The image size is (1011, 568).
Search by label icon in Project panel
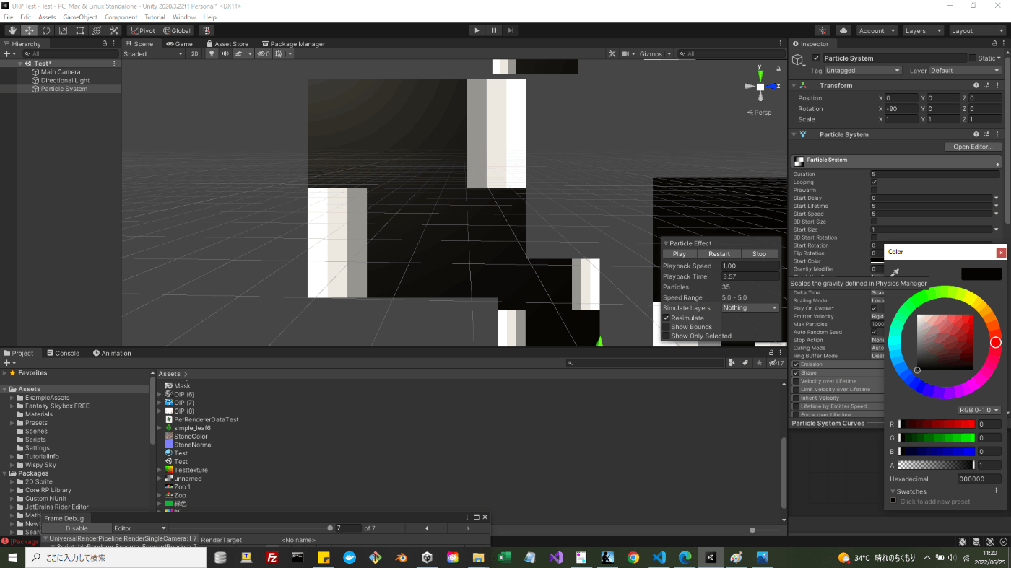tap(745, 362)
